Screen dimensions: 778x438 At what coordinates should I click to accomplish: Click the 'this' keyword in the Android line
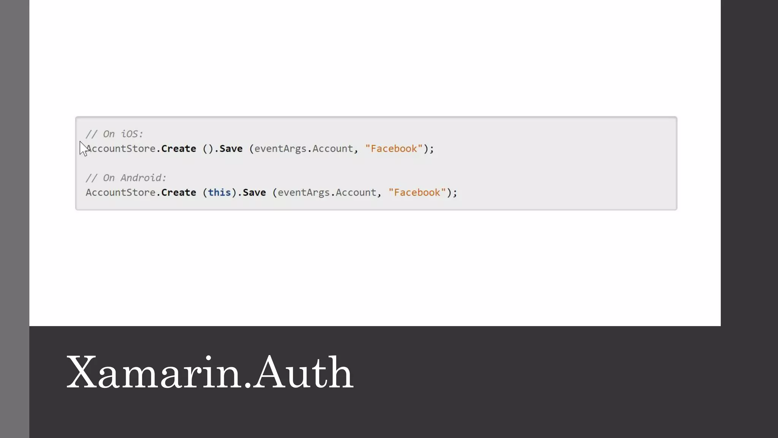[x=219, y=192]
